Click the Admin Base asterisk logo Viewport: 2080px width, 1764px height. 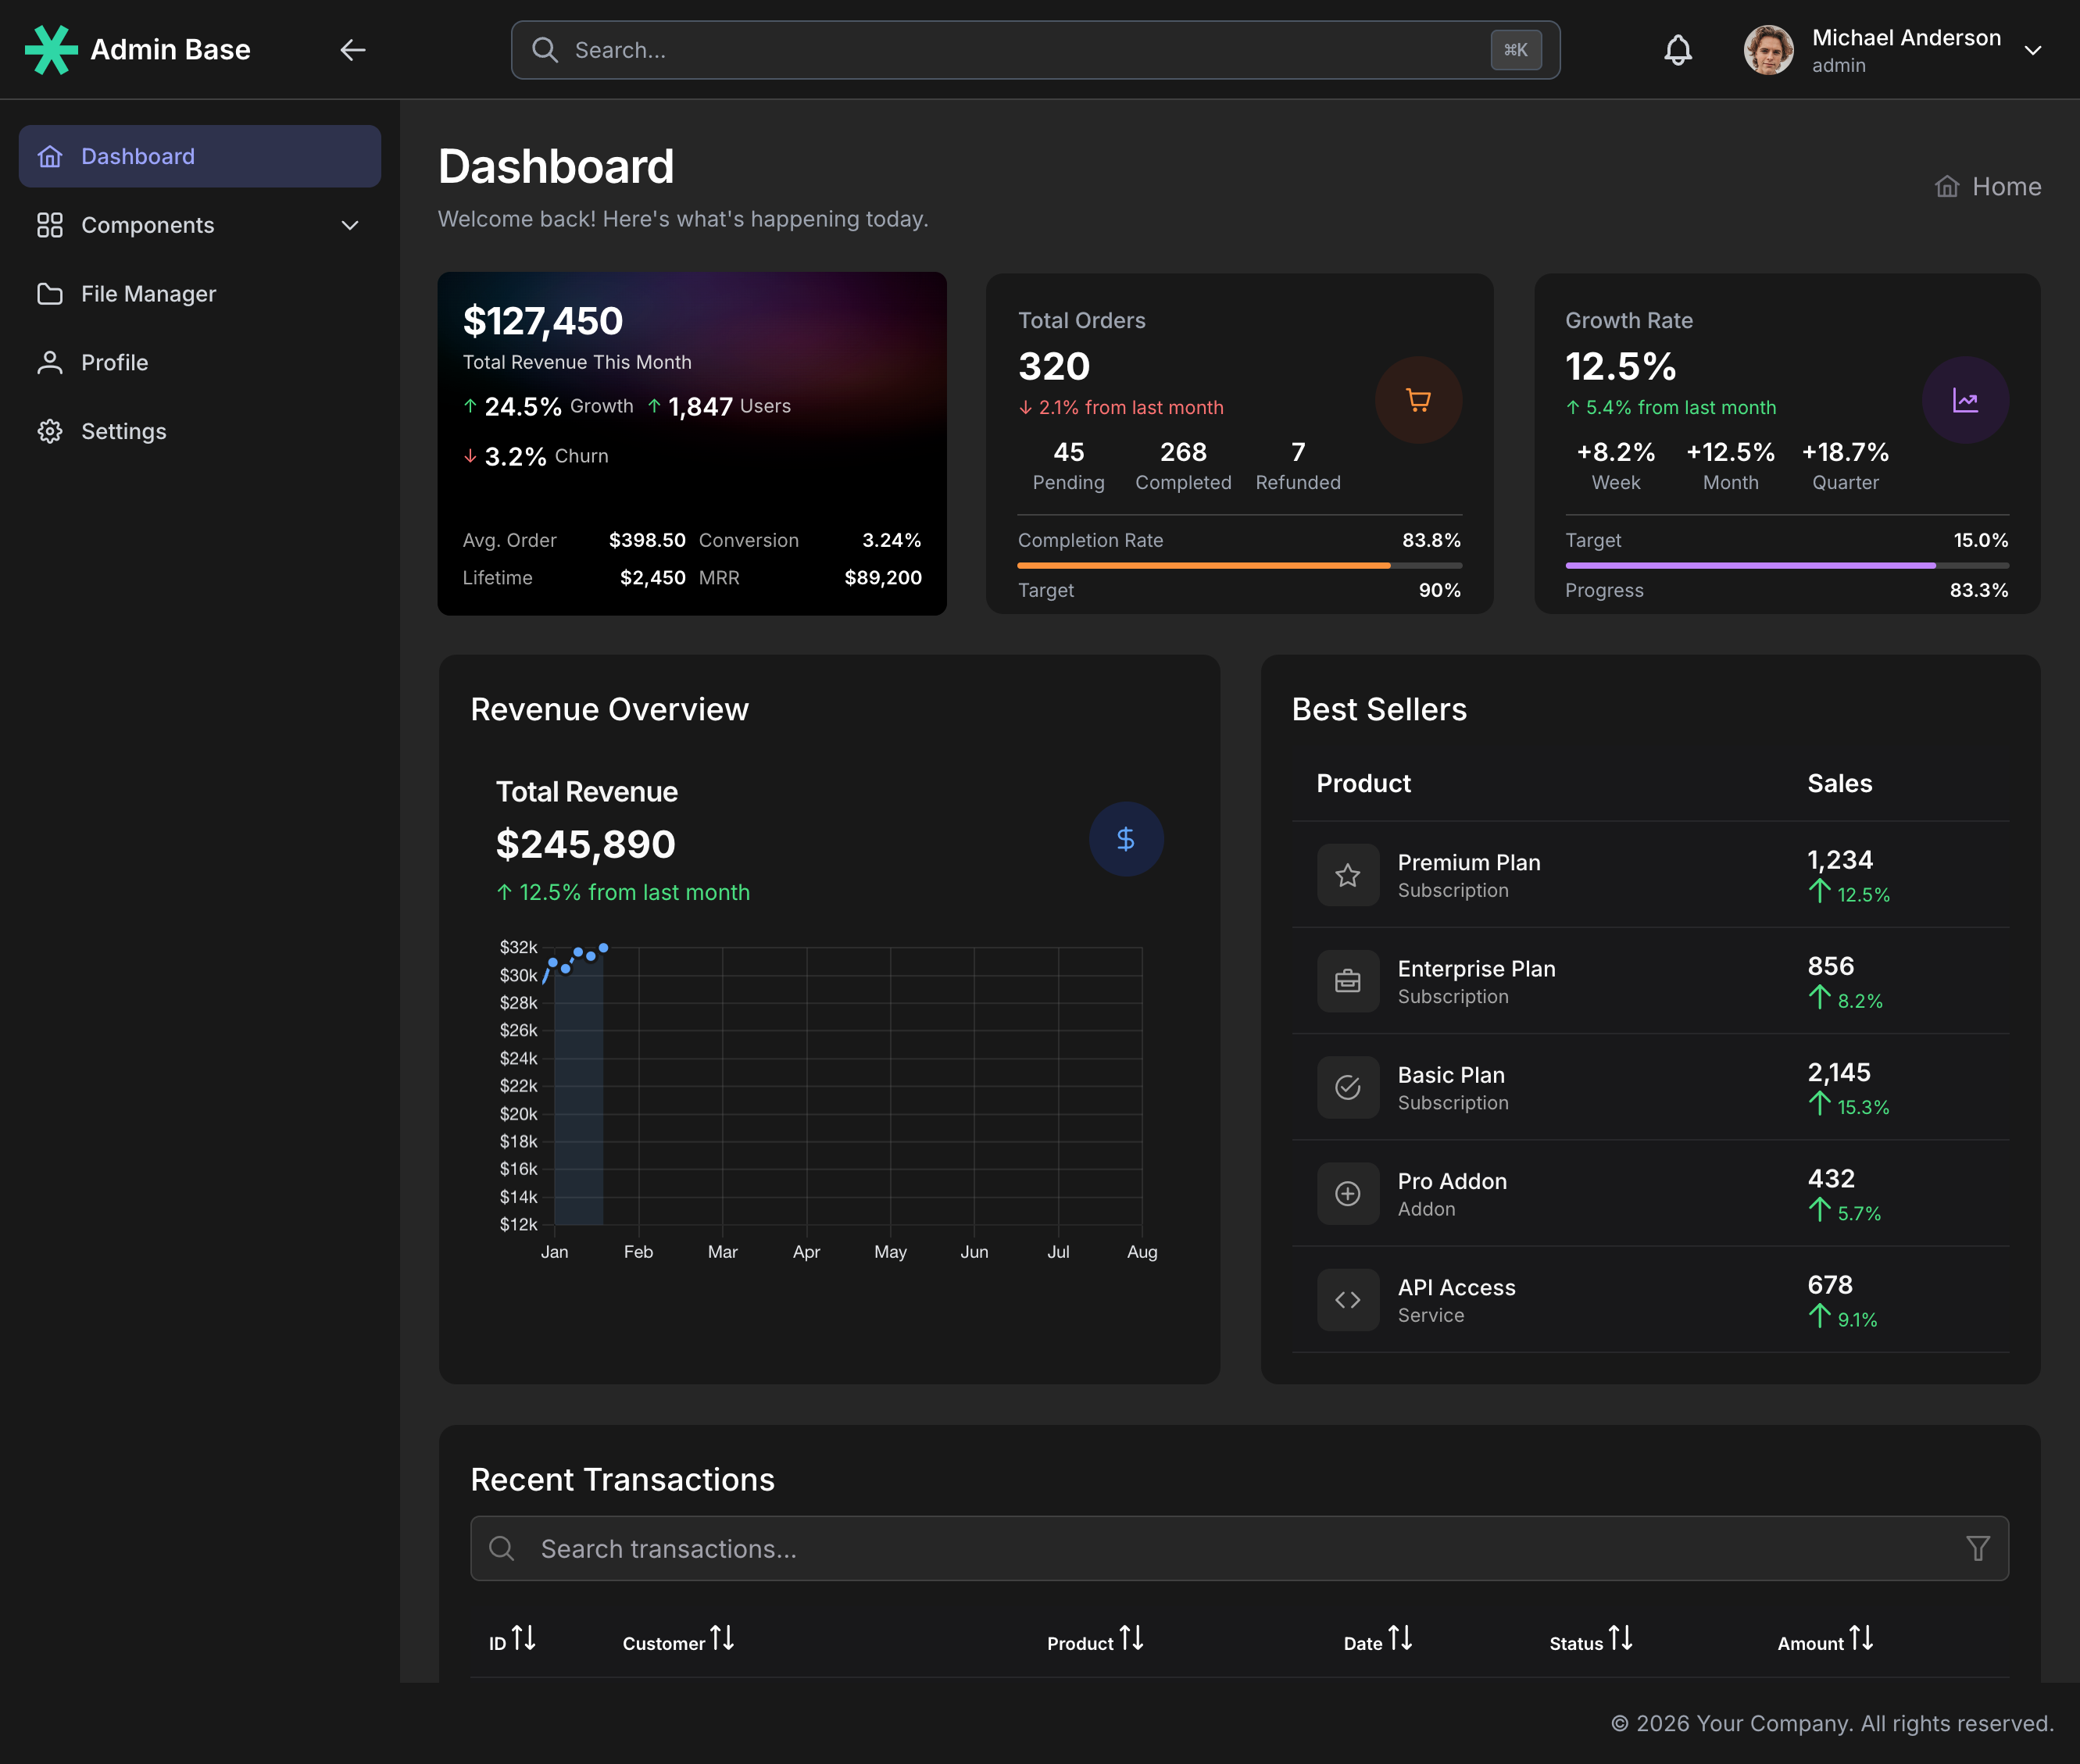[52, 49]
